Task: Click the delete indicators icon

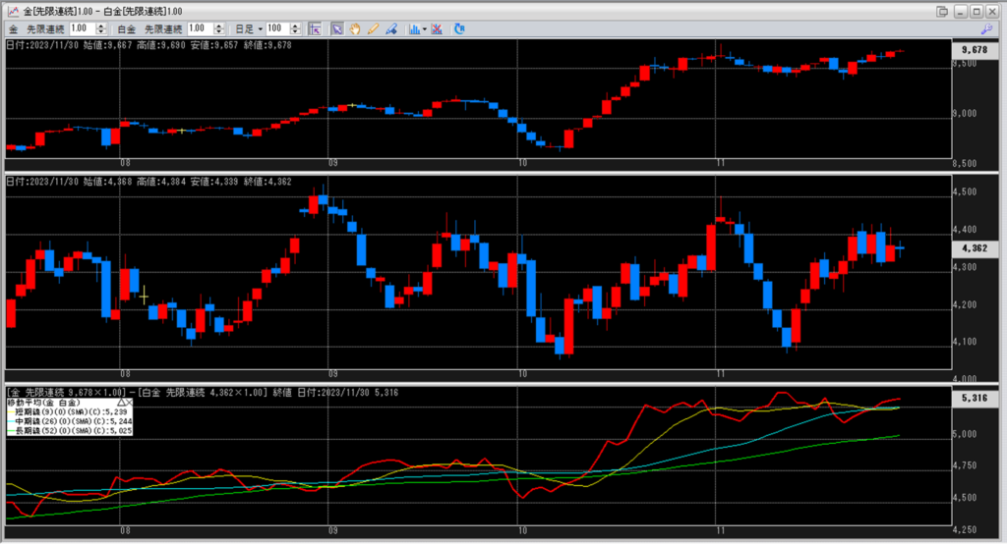Action: pos(437,29)
